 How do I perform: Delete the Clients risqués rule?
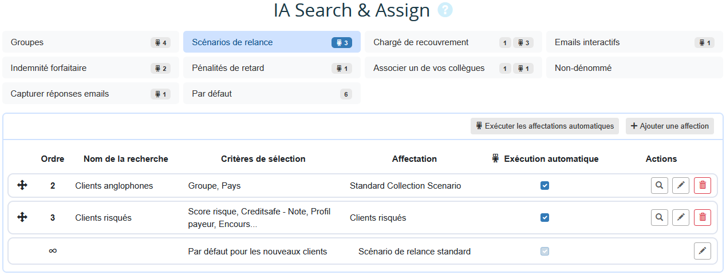click(703, 217)
